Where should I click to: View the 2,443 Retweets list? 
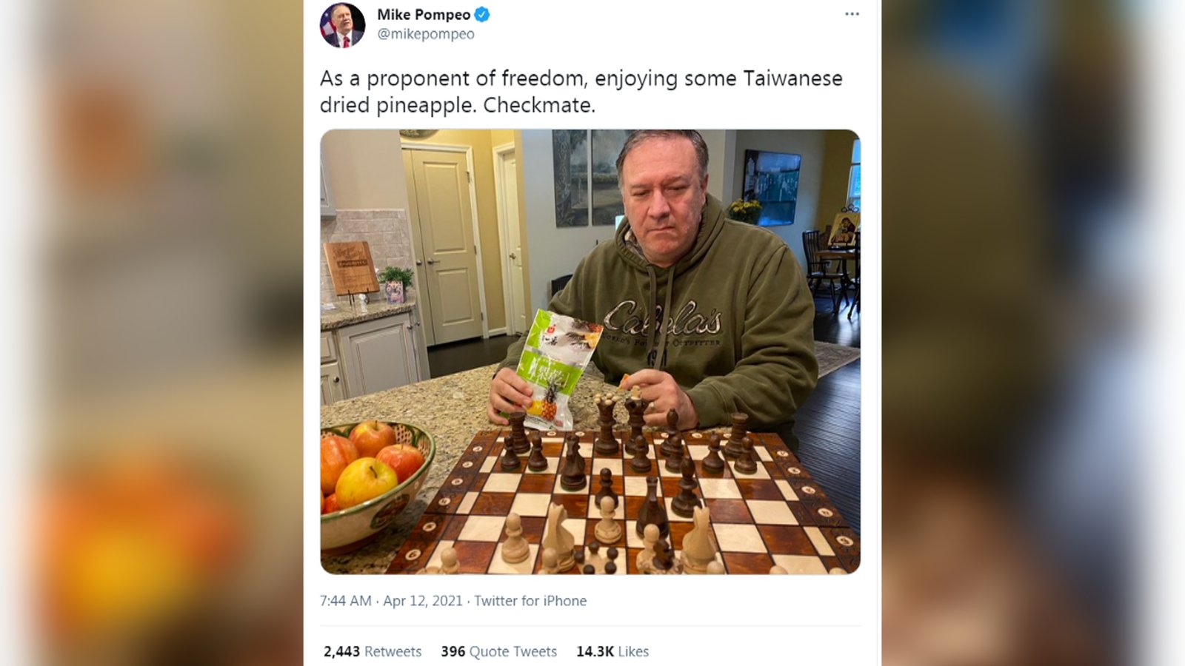pyautogui.click(x=373, y=651)
